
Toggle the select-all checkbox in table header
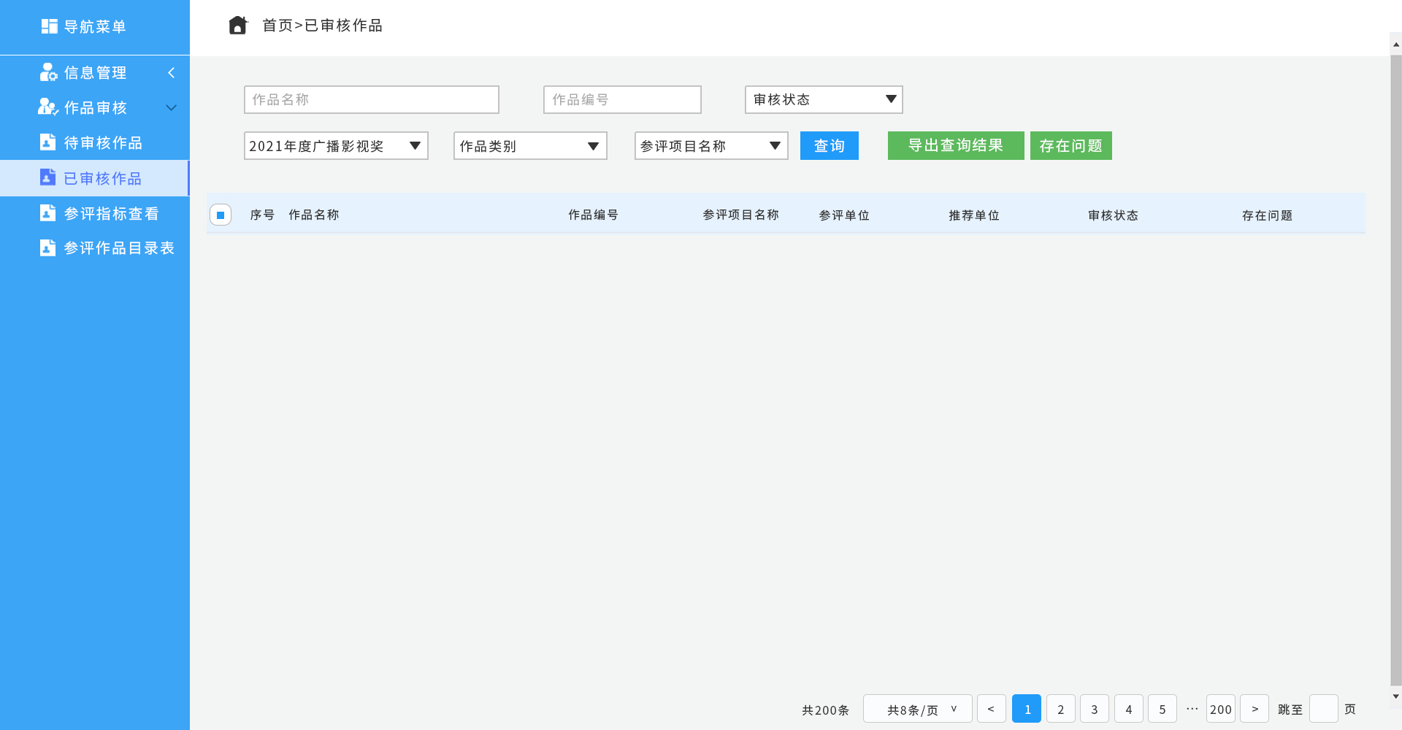pyautogui.click(x=221, y=215)
